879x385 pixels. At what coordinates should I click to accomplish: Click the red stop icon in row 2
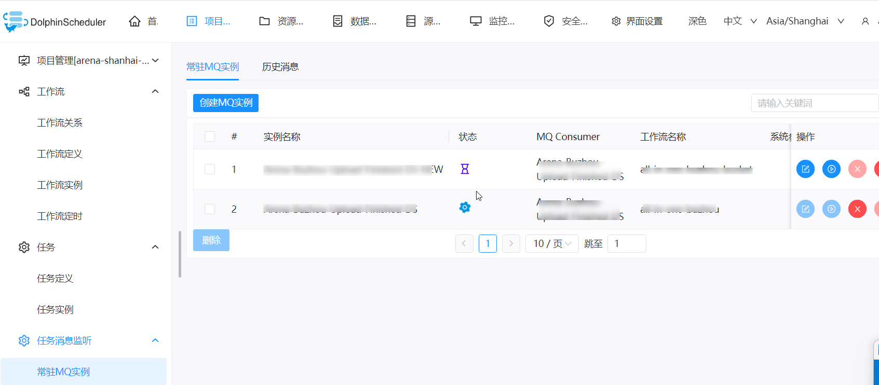[857, 209]
